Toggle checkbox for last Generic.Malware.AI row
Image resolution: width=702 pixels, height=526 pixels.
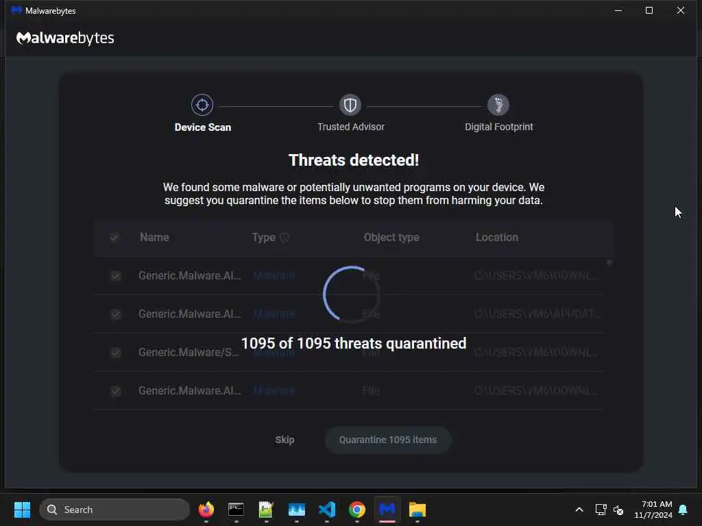115,391
